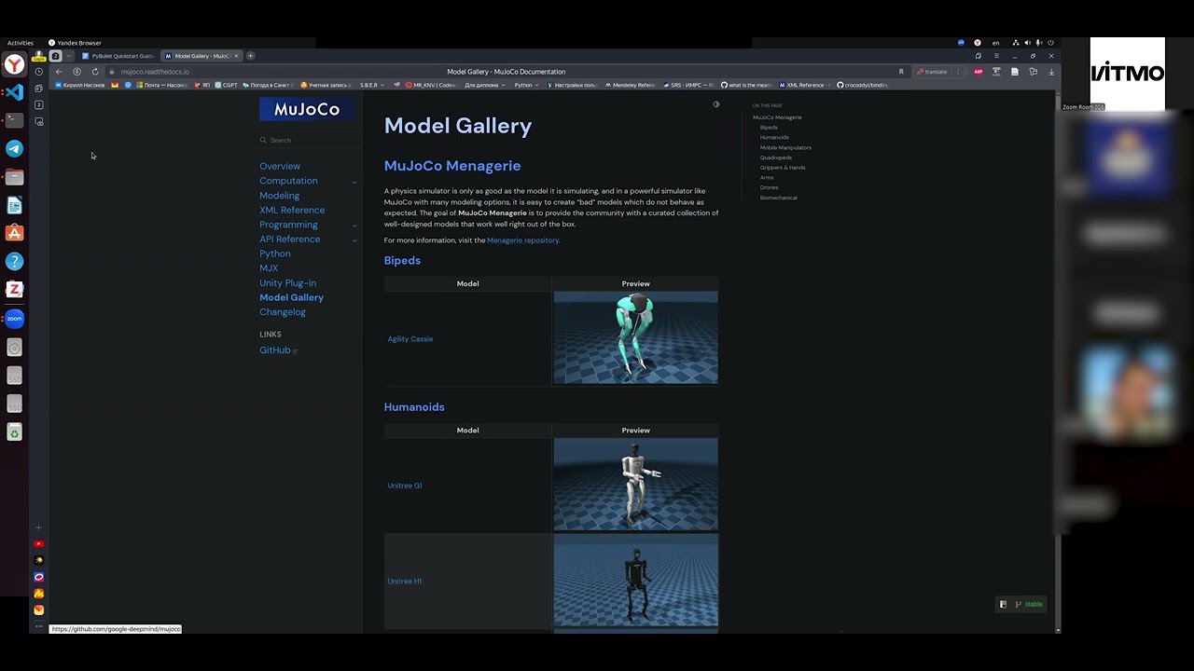This screenshot has width=1194, height=671.
Task: Click the Unitree H1 preview image
Action: [x=636, y=581]
